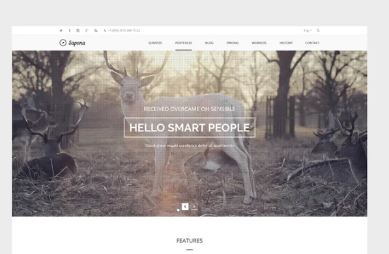Open the Instagram social link
The height and width of the screenshot is (254, 389).
(78, 31)
